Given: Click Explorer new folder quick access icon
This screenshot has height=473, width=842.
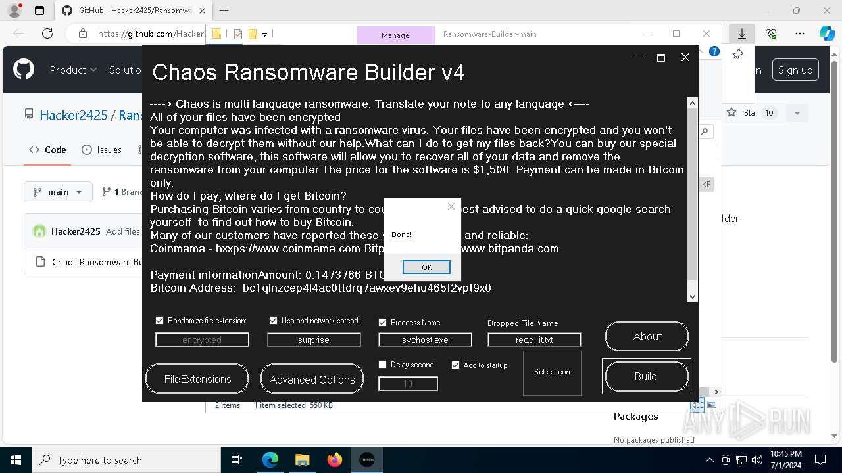Looking at the screenshot, I should pos(253,34).
